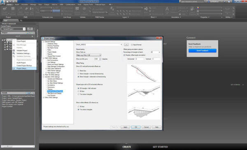247x150 pixels.
Task: Click SampleProject root node icon in tree
Action: (5, 40)
